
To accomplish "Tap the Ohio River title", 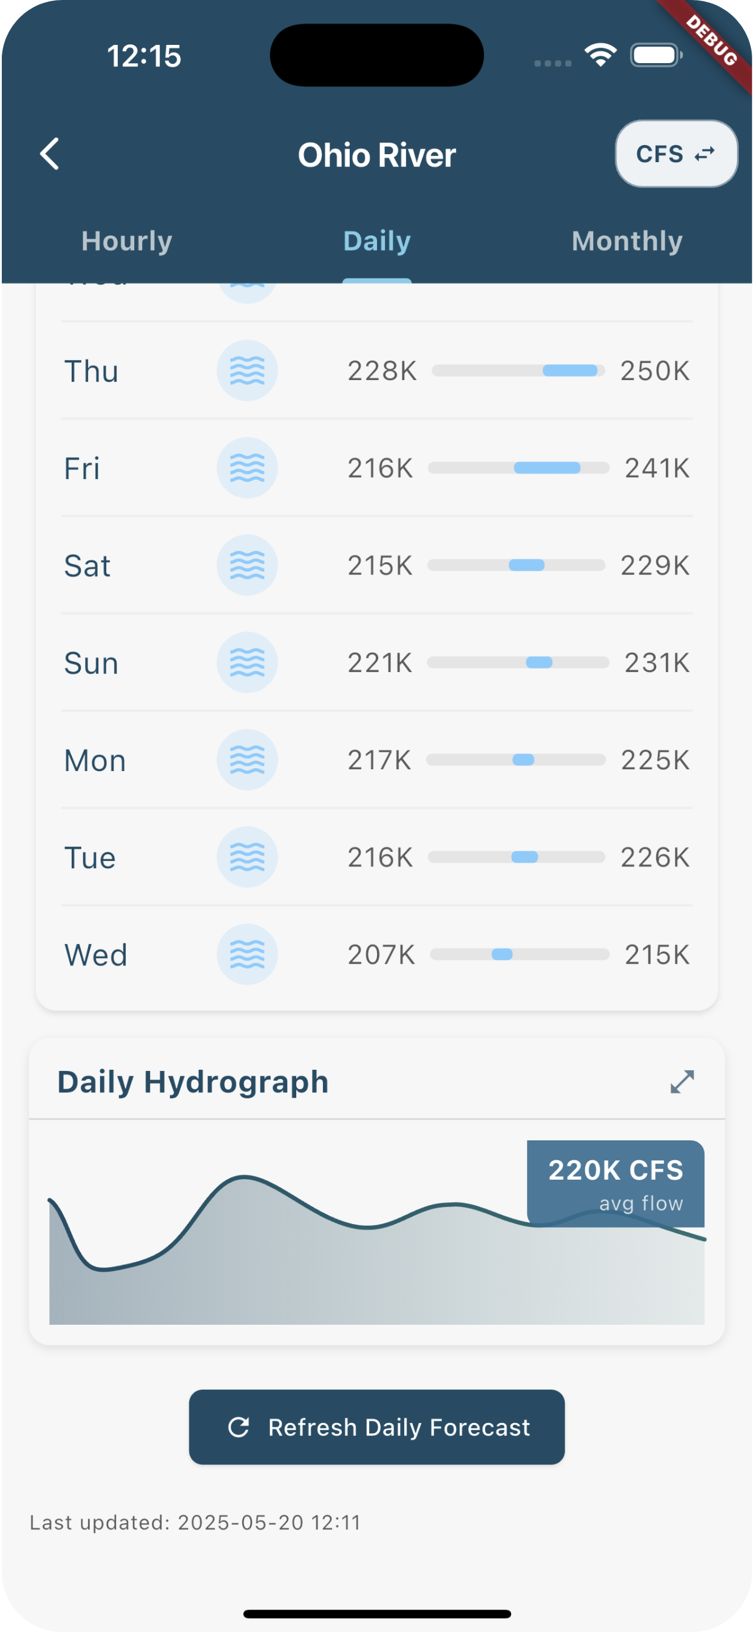I will coord(377,155).
